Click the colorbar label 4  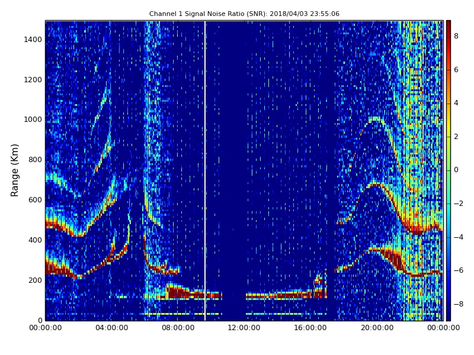[x=456, y=103]
